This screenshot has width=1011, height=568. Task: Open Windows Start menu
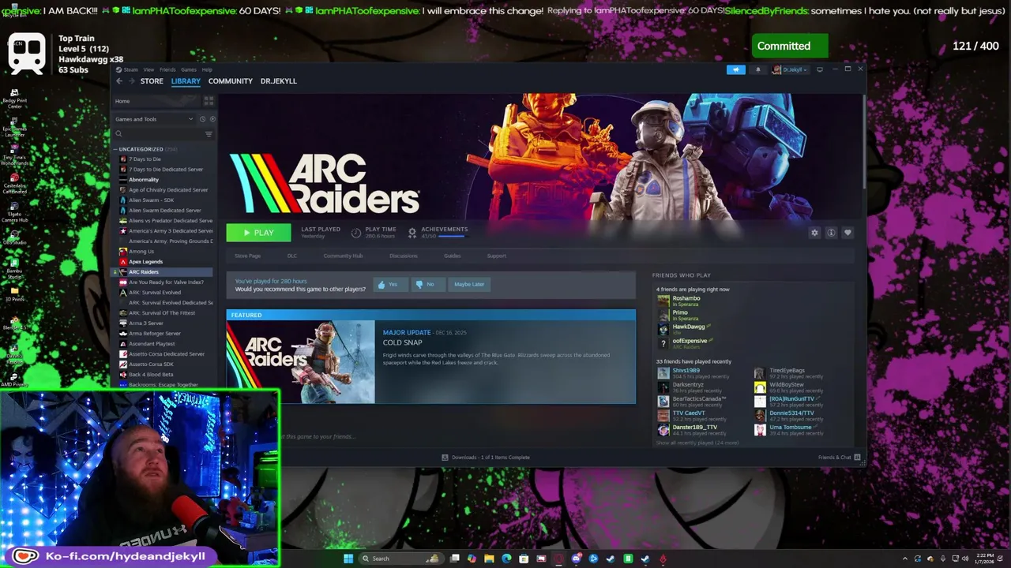(x=348, y=559)
